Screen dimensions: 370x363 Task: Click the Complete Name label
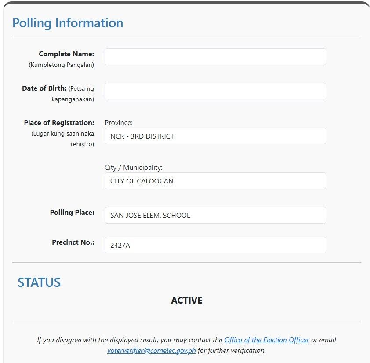66,54
